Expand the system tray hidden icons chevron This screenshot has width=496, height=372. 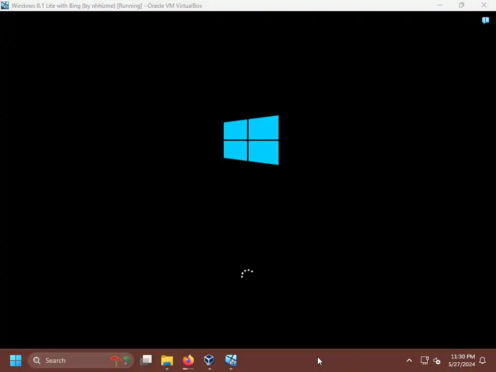(x=409, y=360)
